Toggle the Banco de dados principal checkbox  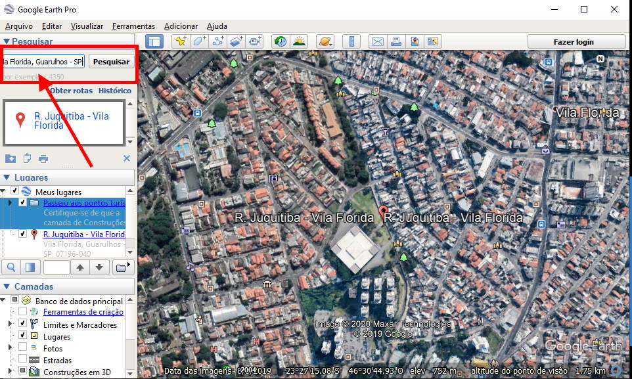[15, 300]
